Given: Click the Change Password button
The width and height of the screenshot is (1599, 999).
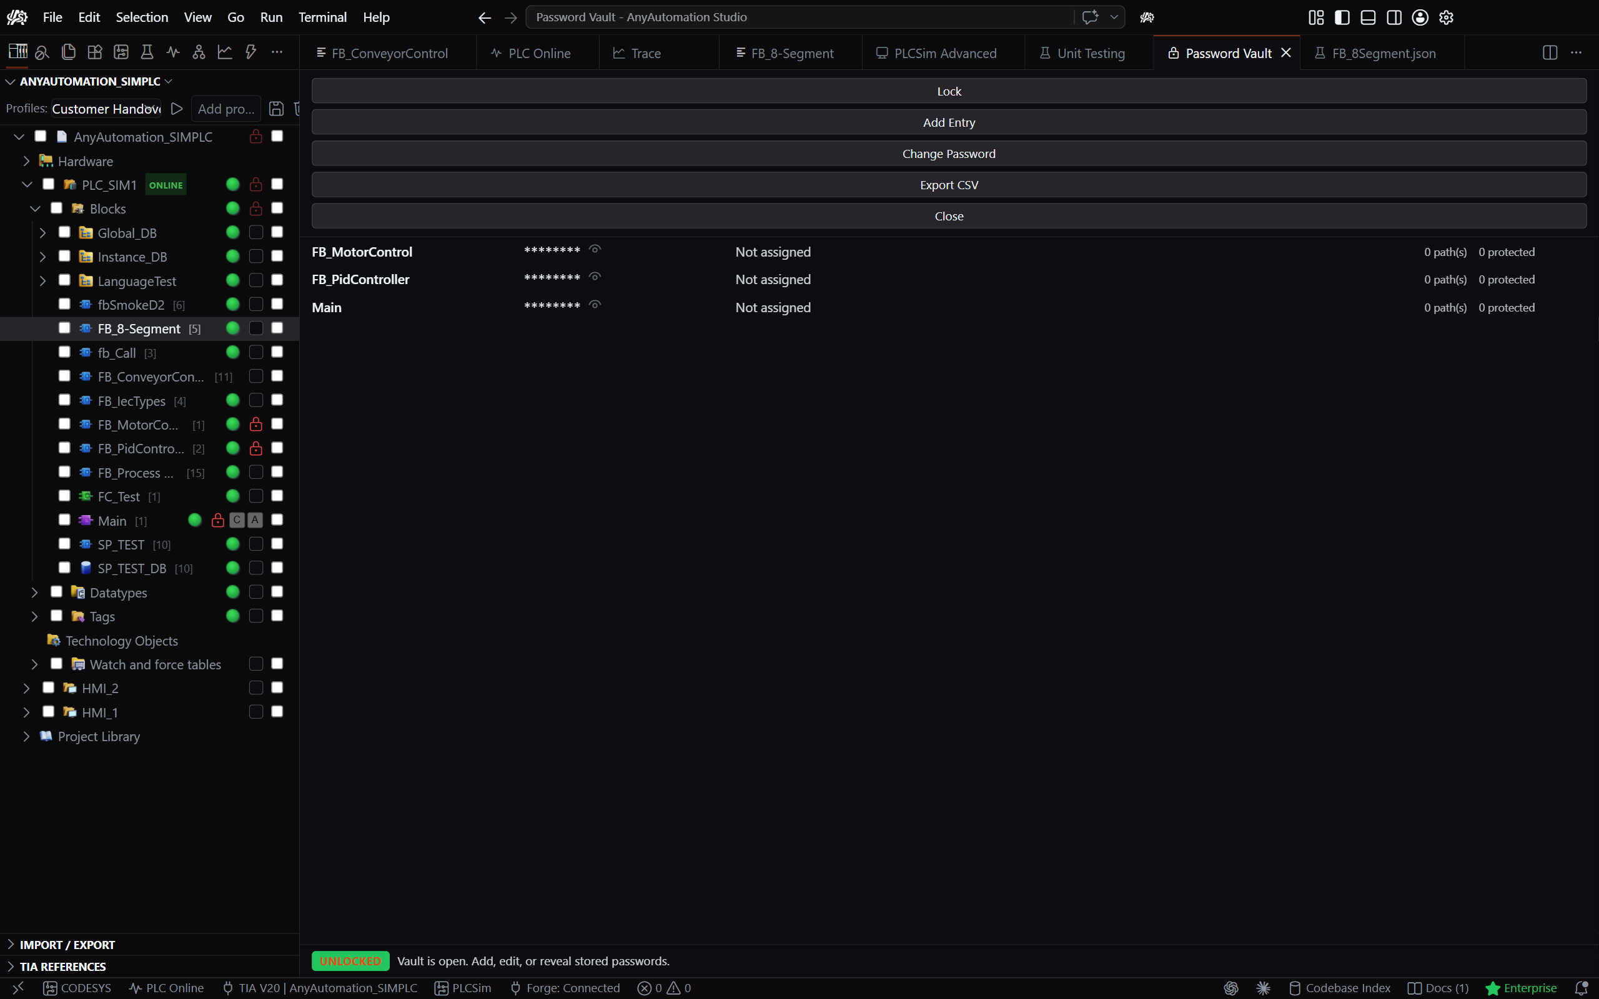Looking at the screenshot, I should 949,154.
